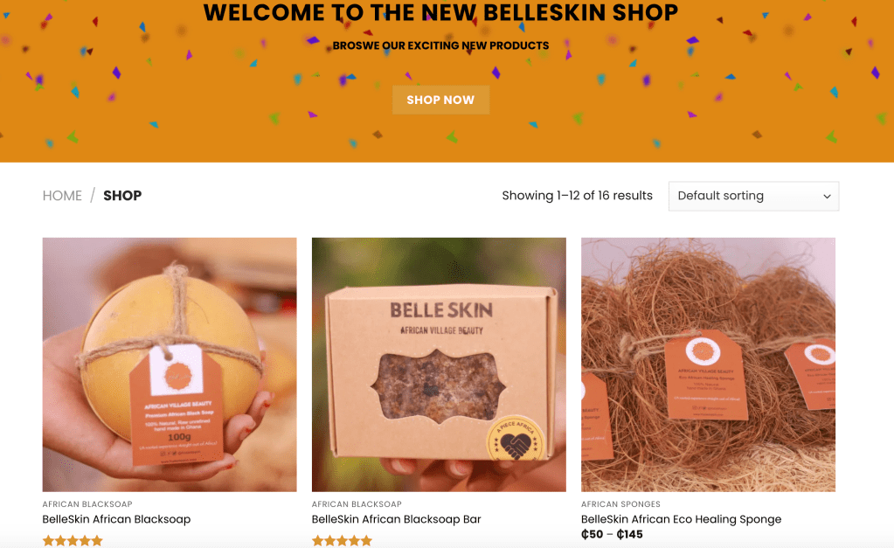Click the star rating under Blacksoap Bar
This screenshot has width=894, height=548.
(342, 541)
